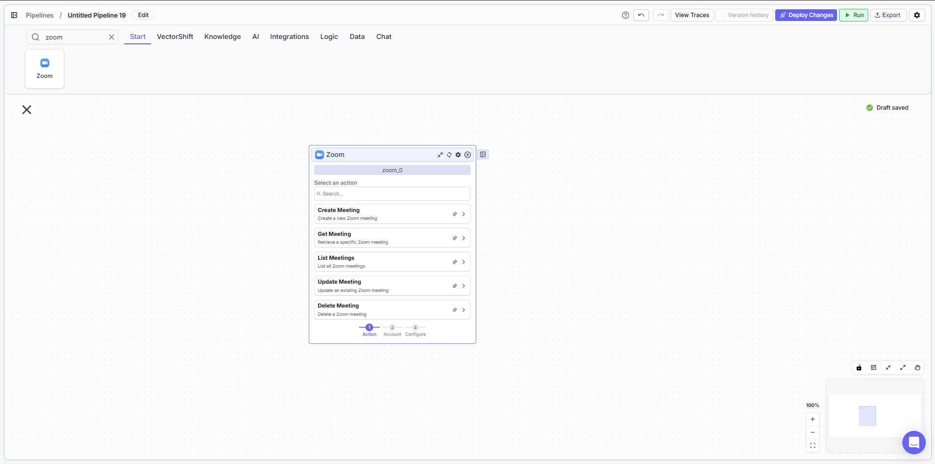935x464 pixels.
Task: Expand all nodes with outward arrows icon
Action: (903, 367)
